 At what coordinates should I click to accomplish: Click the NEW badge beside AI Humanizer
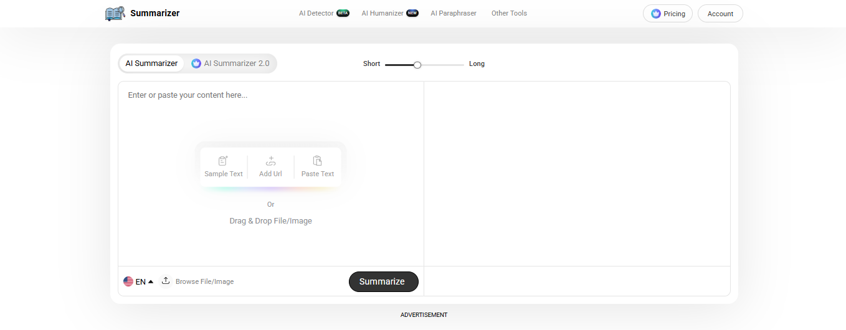click(412, 13)
